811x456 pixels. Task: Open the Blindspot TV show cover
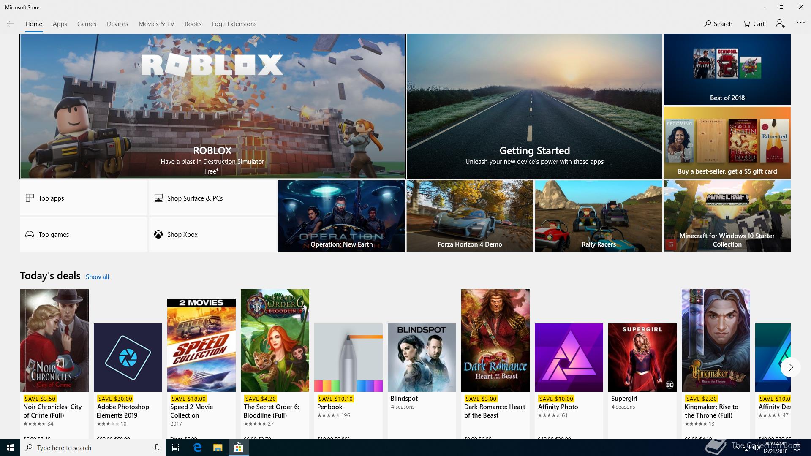pos(422,358)
